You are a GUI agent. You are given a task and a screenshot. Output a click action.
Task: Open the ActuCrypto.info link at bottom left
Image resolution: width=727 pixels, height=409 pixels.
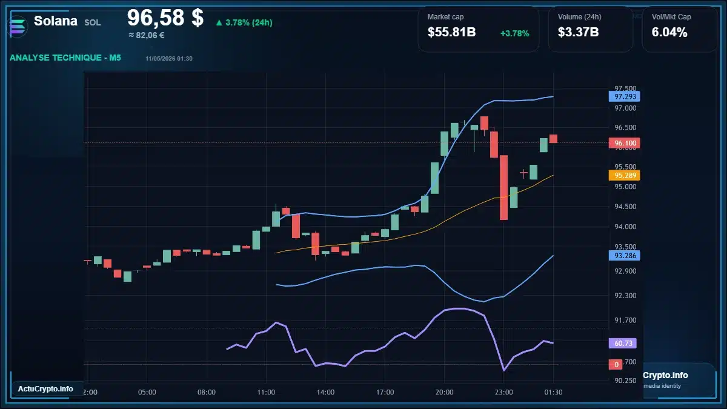click(x=46, y=388)
